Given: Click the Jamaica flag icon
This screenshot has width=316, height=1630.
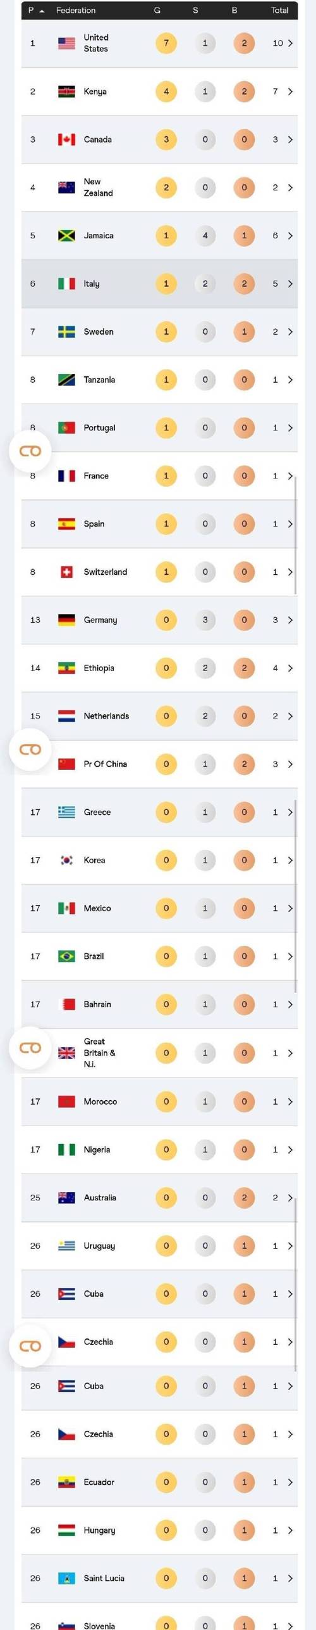Looking at the screenshot, I should pyautogui.click(x=66, y=236).
